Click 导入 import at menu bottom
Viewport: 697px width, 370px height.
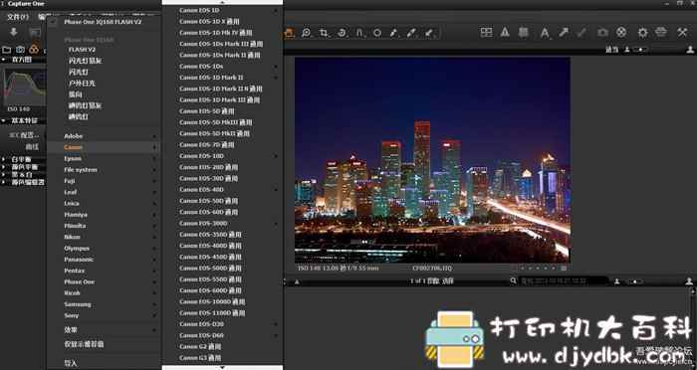[71, 363]
